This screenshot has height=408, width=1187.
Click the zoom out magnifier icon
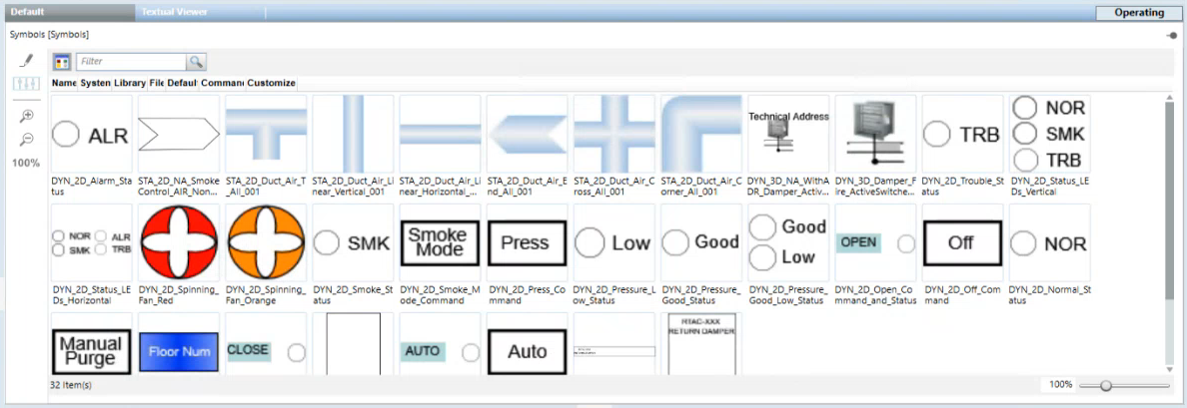[26, 139]
